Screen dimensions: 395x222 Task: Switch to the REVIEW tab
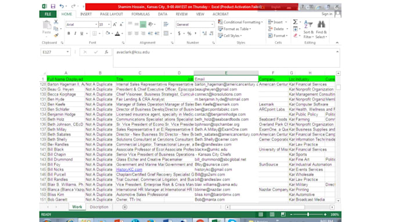[182, 14]
